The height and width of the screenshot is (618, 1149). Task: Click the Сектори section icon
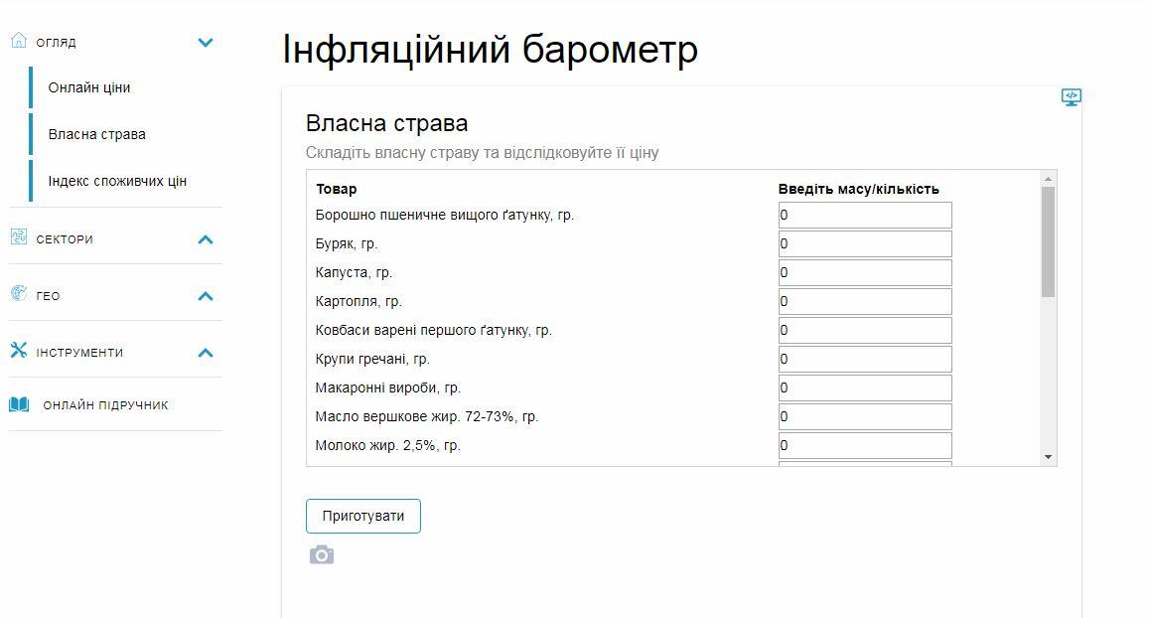tap(18, 237)
